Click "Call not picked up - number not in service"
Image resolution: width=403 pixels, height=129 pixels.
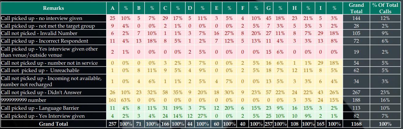tap(49, 63)
